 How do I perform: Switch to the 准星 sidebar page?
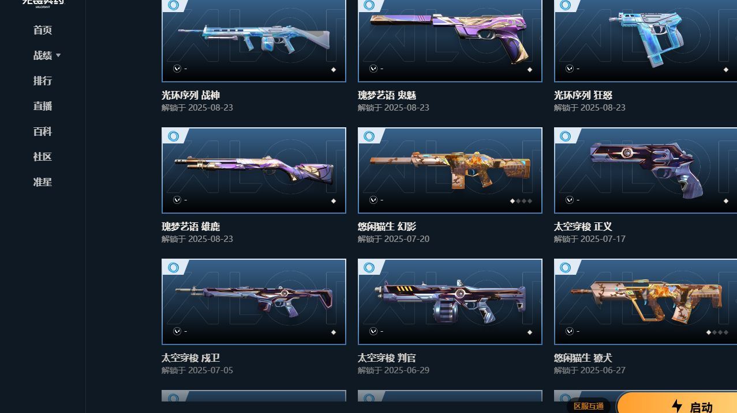(43, 182)
